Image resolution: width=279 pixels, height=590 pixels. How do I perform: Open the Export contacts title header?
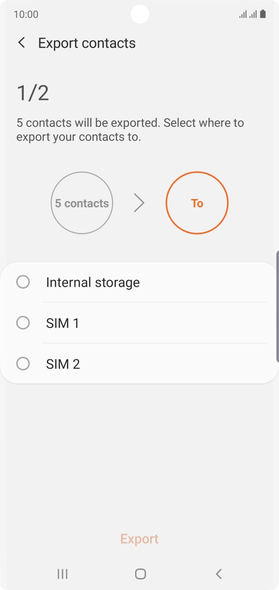[87, 43]
